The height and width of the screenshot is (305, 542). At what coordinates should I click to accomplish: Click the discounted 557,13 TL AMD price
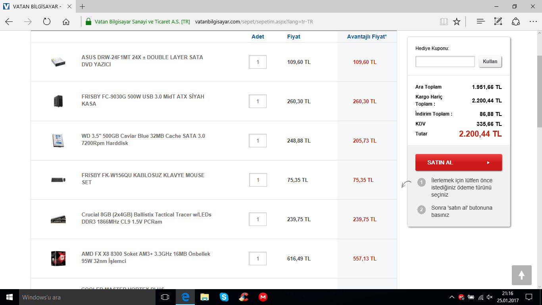[x=365, y=259]
